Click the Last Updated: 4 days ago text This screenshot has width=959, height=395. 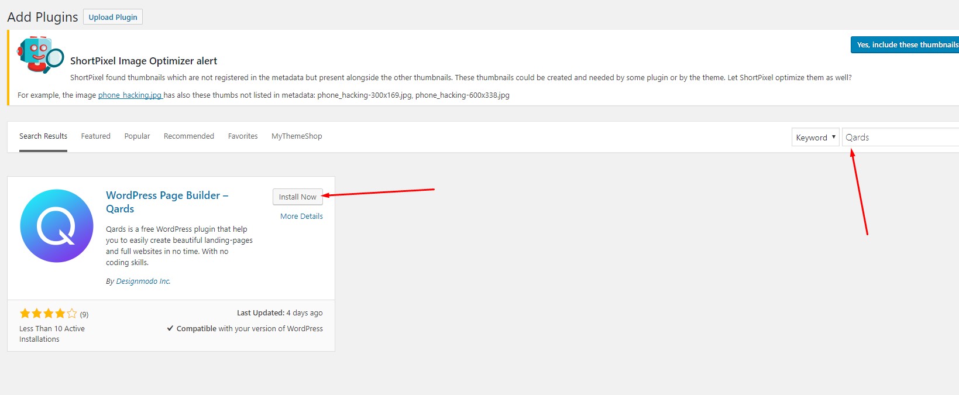[x=280, y=313]
